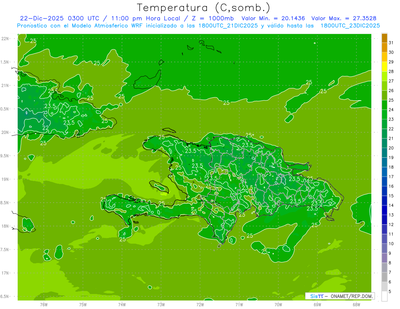Pick the teal colorbar swatch between 19 and 20

click(x=384, y=153)
